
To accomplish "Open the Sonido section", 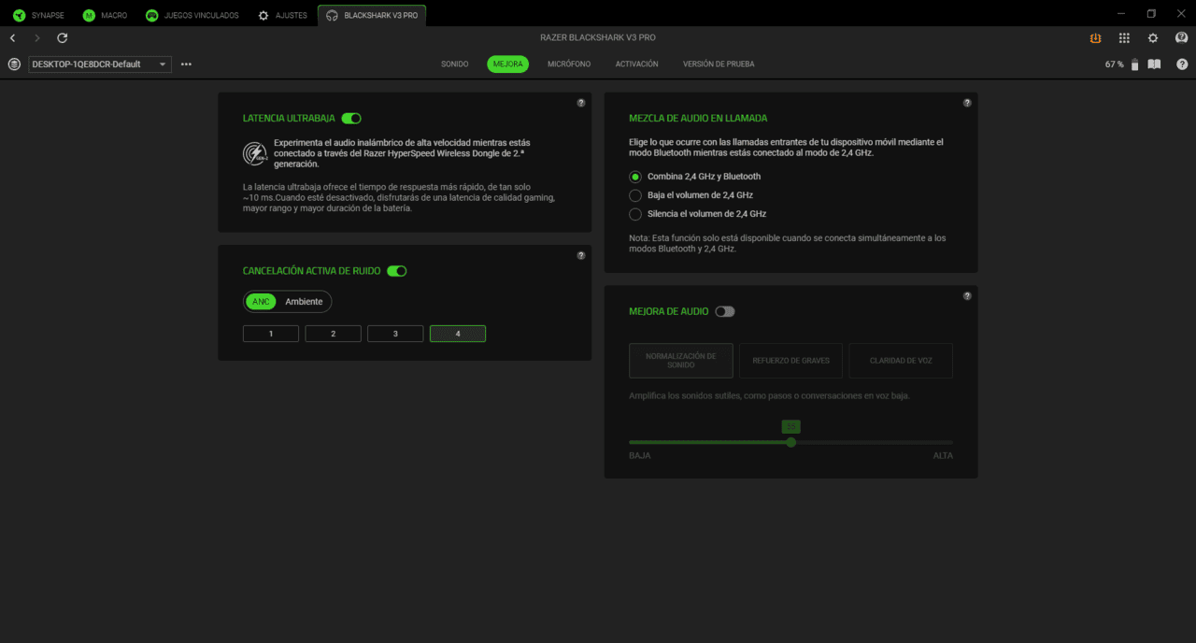I will pos(455,64).
